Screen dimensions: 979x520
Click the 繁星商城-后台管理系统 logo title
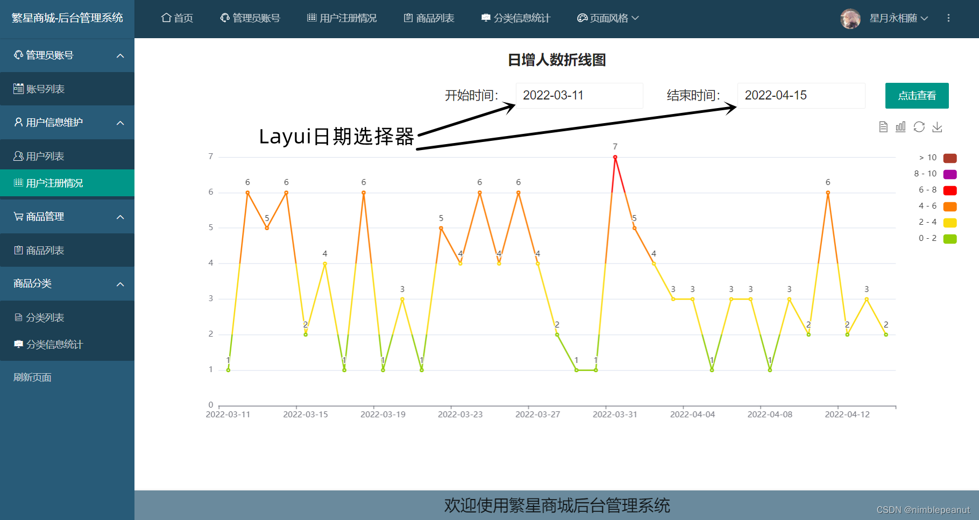67,18
